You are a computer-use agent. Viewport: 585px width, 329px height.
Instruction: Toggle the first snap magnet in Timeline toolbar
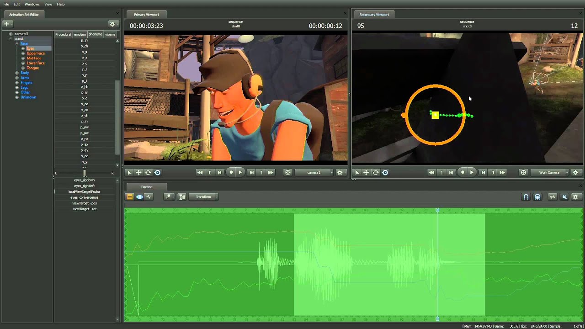click(526, 197)
